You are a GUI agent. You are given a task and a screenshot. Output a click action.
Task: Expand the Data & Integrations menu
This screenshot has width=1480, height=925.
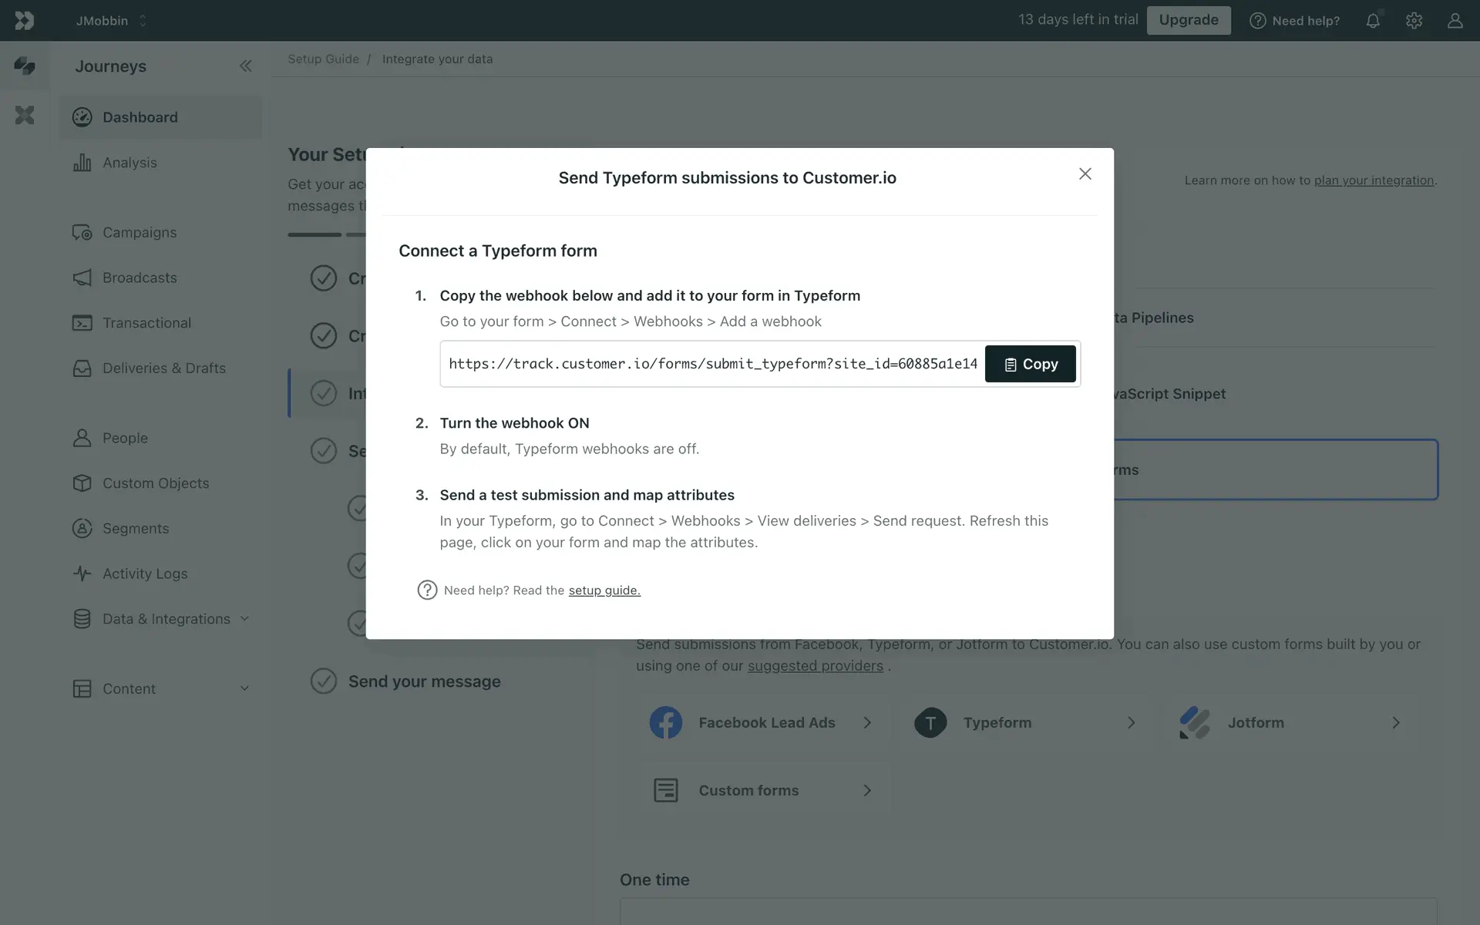click(x=166, y=619)
